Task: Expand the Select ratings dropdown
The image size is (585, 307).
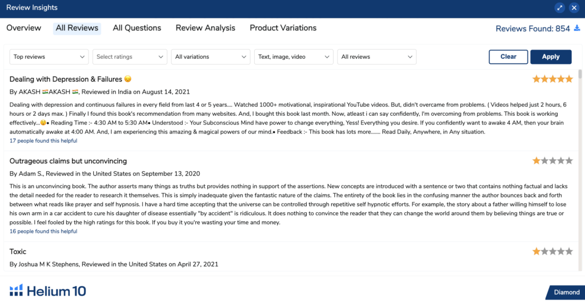Action: pos(130,57)
